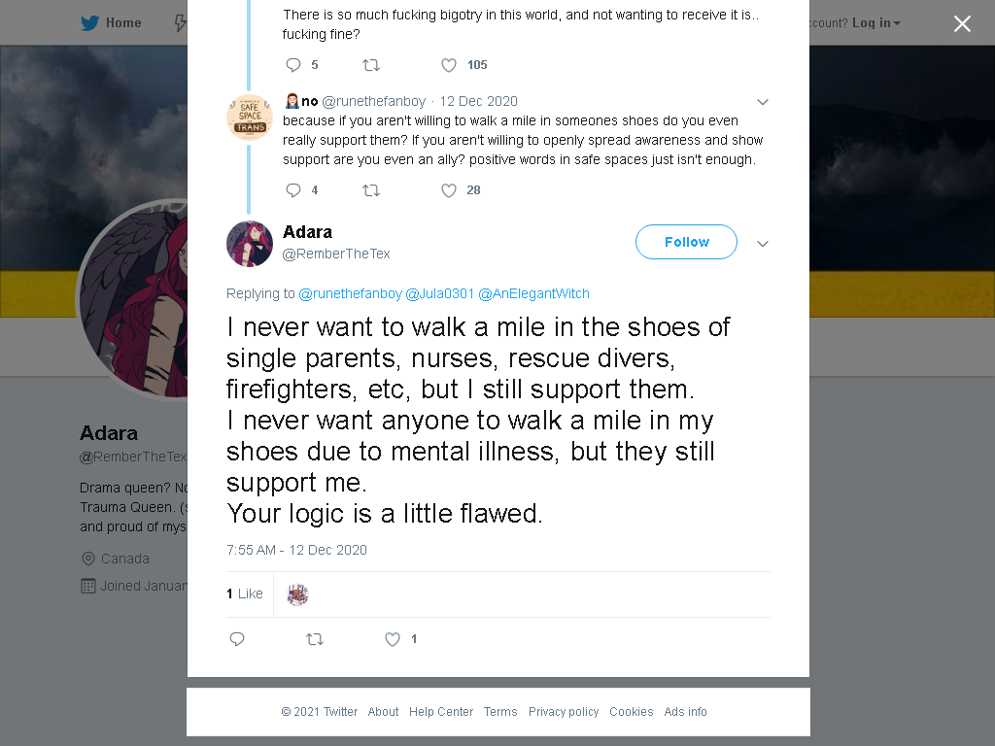Screen dimensions: 995x746
Task: Open chevron menu beside Follow button
Action: [763, 244]
